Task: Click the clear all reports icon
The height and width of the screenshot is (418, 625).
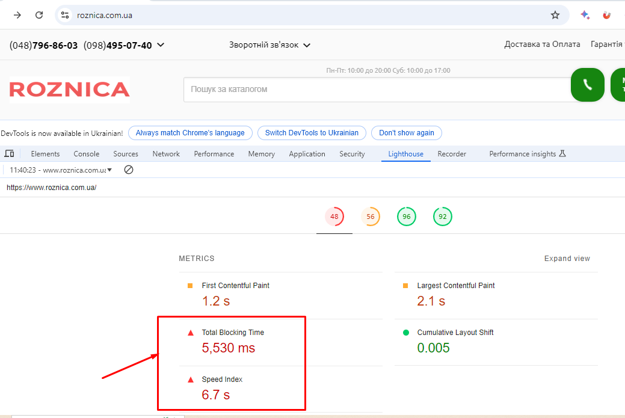Action: click(128, 170)
